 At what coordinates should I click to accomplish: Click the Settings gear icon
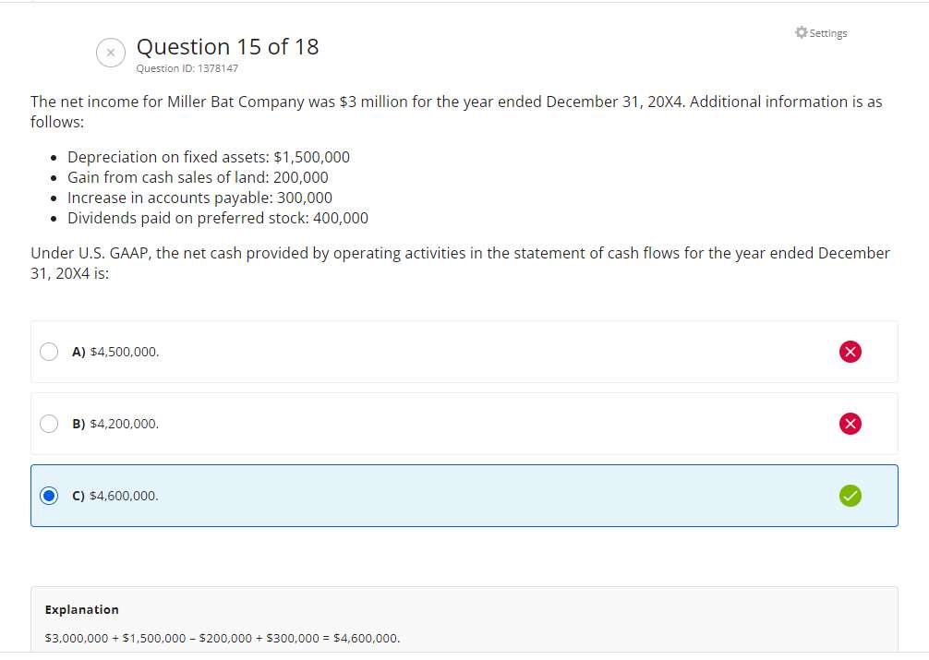click(801, 33)
